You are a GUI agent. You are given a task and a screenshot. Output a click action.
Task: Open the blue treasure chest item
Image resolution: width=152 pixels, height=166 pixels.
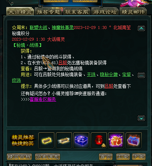coord(81,140)
